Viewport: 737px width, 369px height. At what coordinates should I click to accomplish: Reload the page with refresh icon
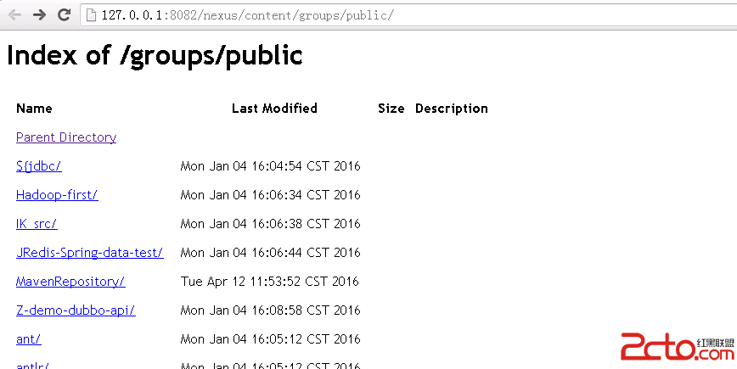pos(64,15)
